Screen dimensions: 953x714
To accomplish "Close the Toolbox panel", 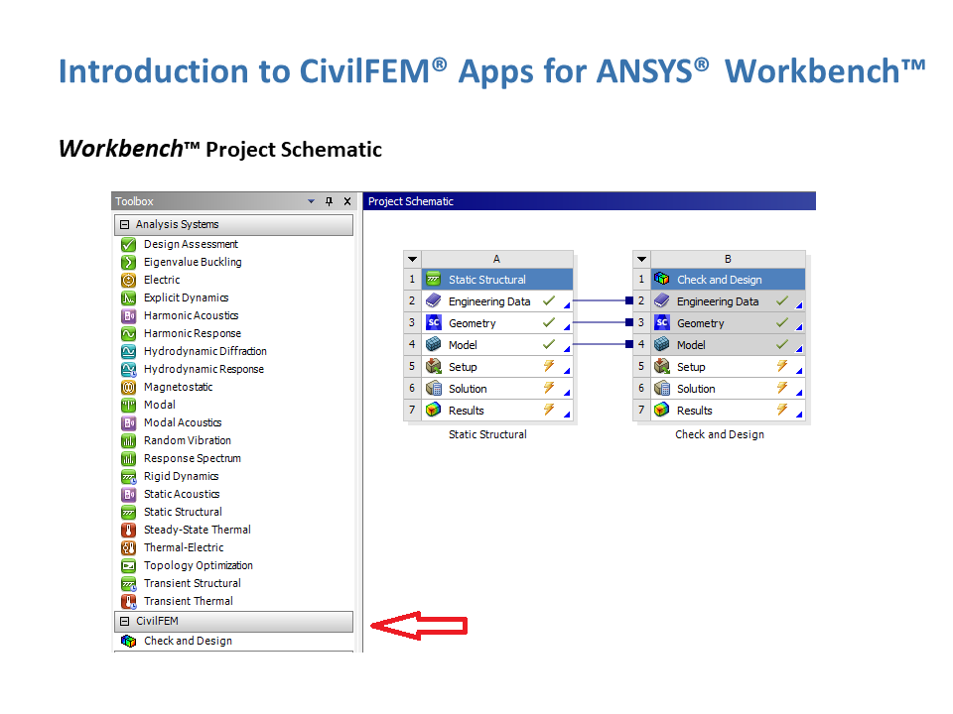I will pyautogui.click(x=346, y=201).
